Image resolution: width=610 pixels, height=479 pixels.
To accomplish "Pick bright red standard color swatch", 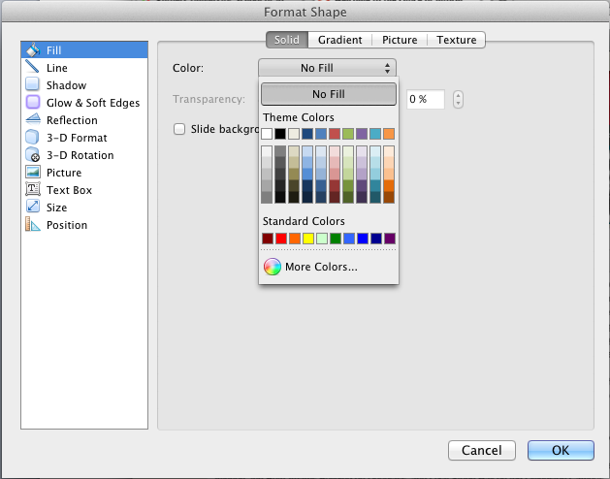I will point(281,239).
